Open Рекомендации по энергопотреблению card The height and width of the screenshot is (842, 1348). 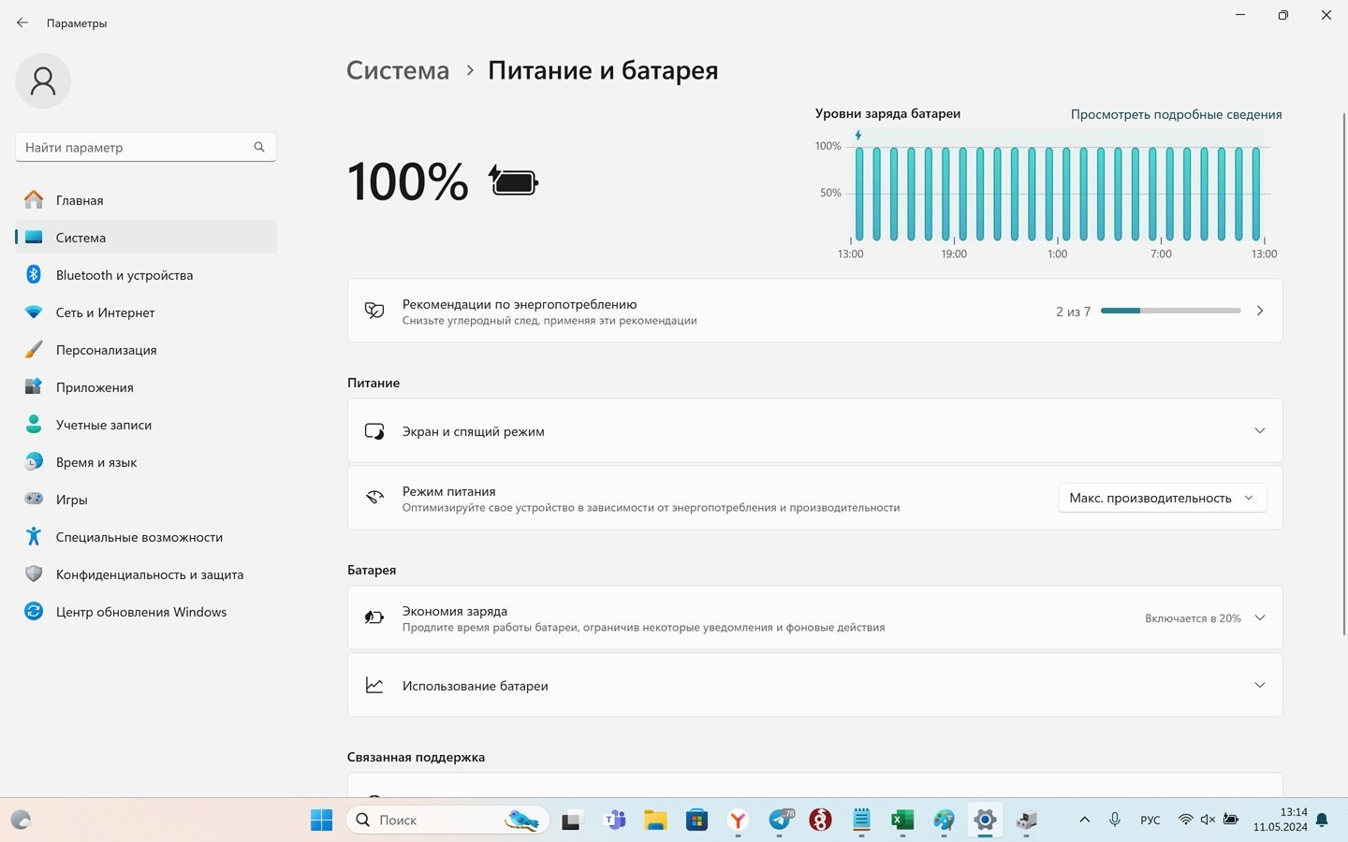(x=814, y=311)
